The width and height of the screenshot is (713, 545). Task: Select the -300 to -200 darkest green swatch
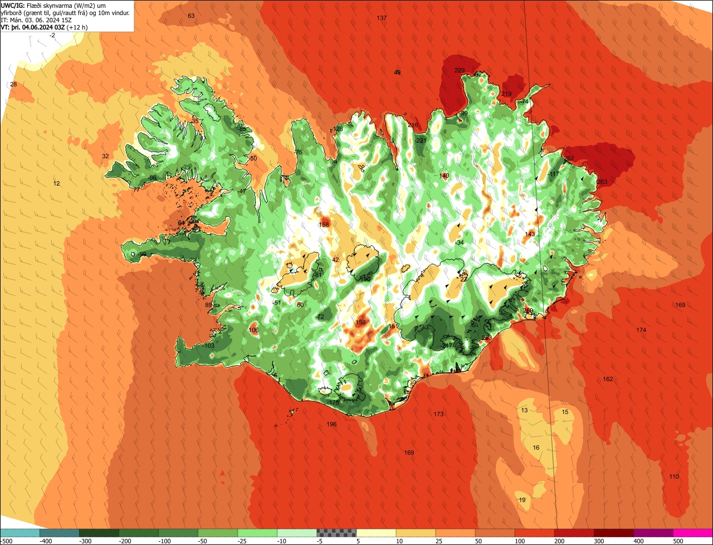[99, 533]
